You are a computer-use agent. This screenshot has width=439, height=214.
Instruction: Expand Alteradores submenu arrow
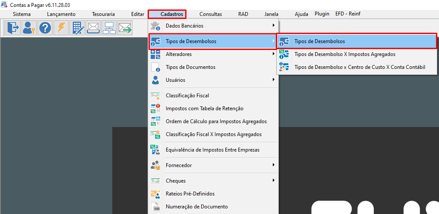(273, 54)
